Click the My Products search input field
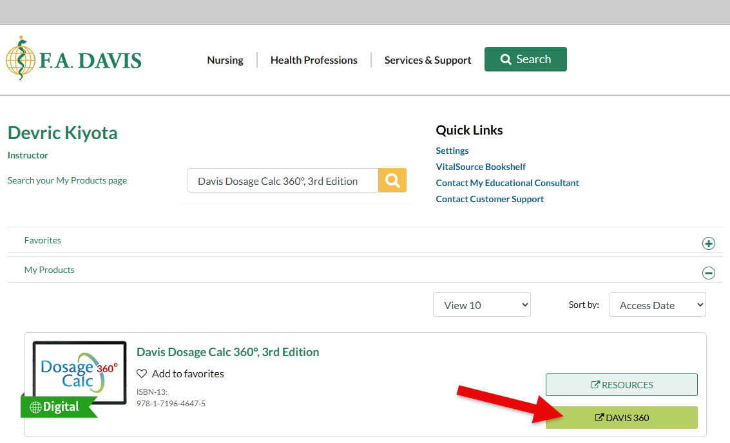The height and width of the screenshot is (443, 730). coord(282,181)
